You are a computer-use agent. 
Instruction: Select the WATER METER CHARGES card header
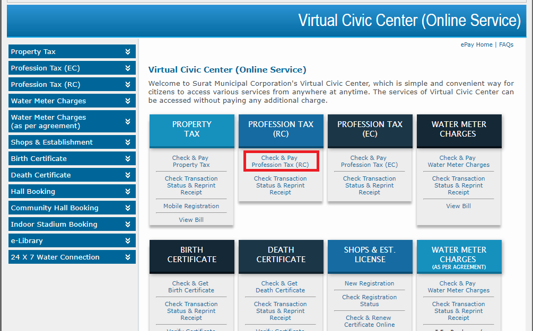[x=459, y=131]
